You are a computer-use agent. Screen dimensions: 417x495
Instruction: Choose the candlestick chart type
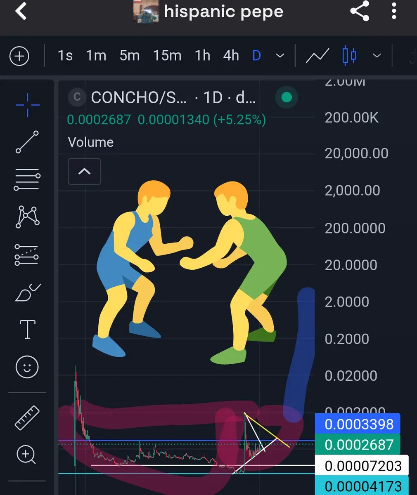pyautogui.click(x=349, y=56)
